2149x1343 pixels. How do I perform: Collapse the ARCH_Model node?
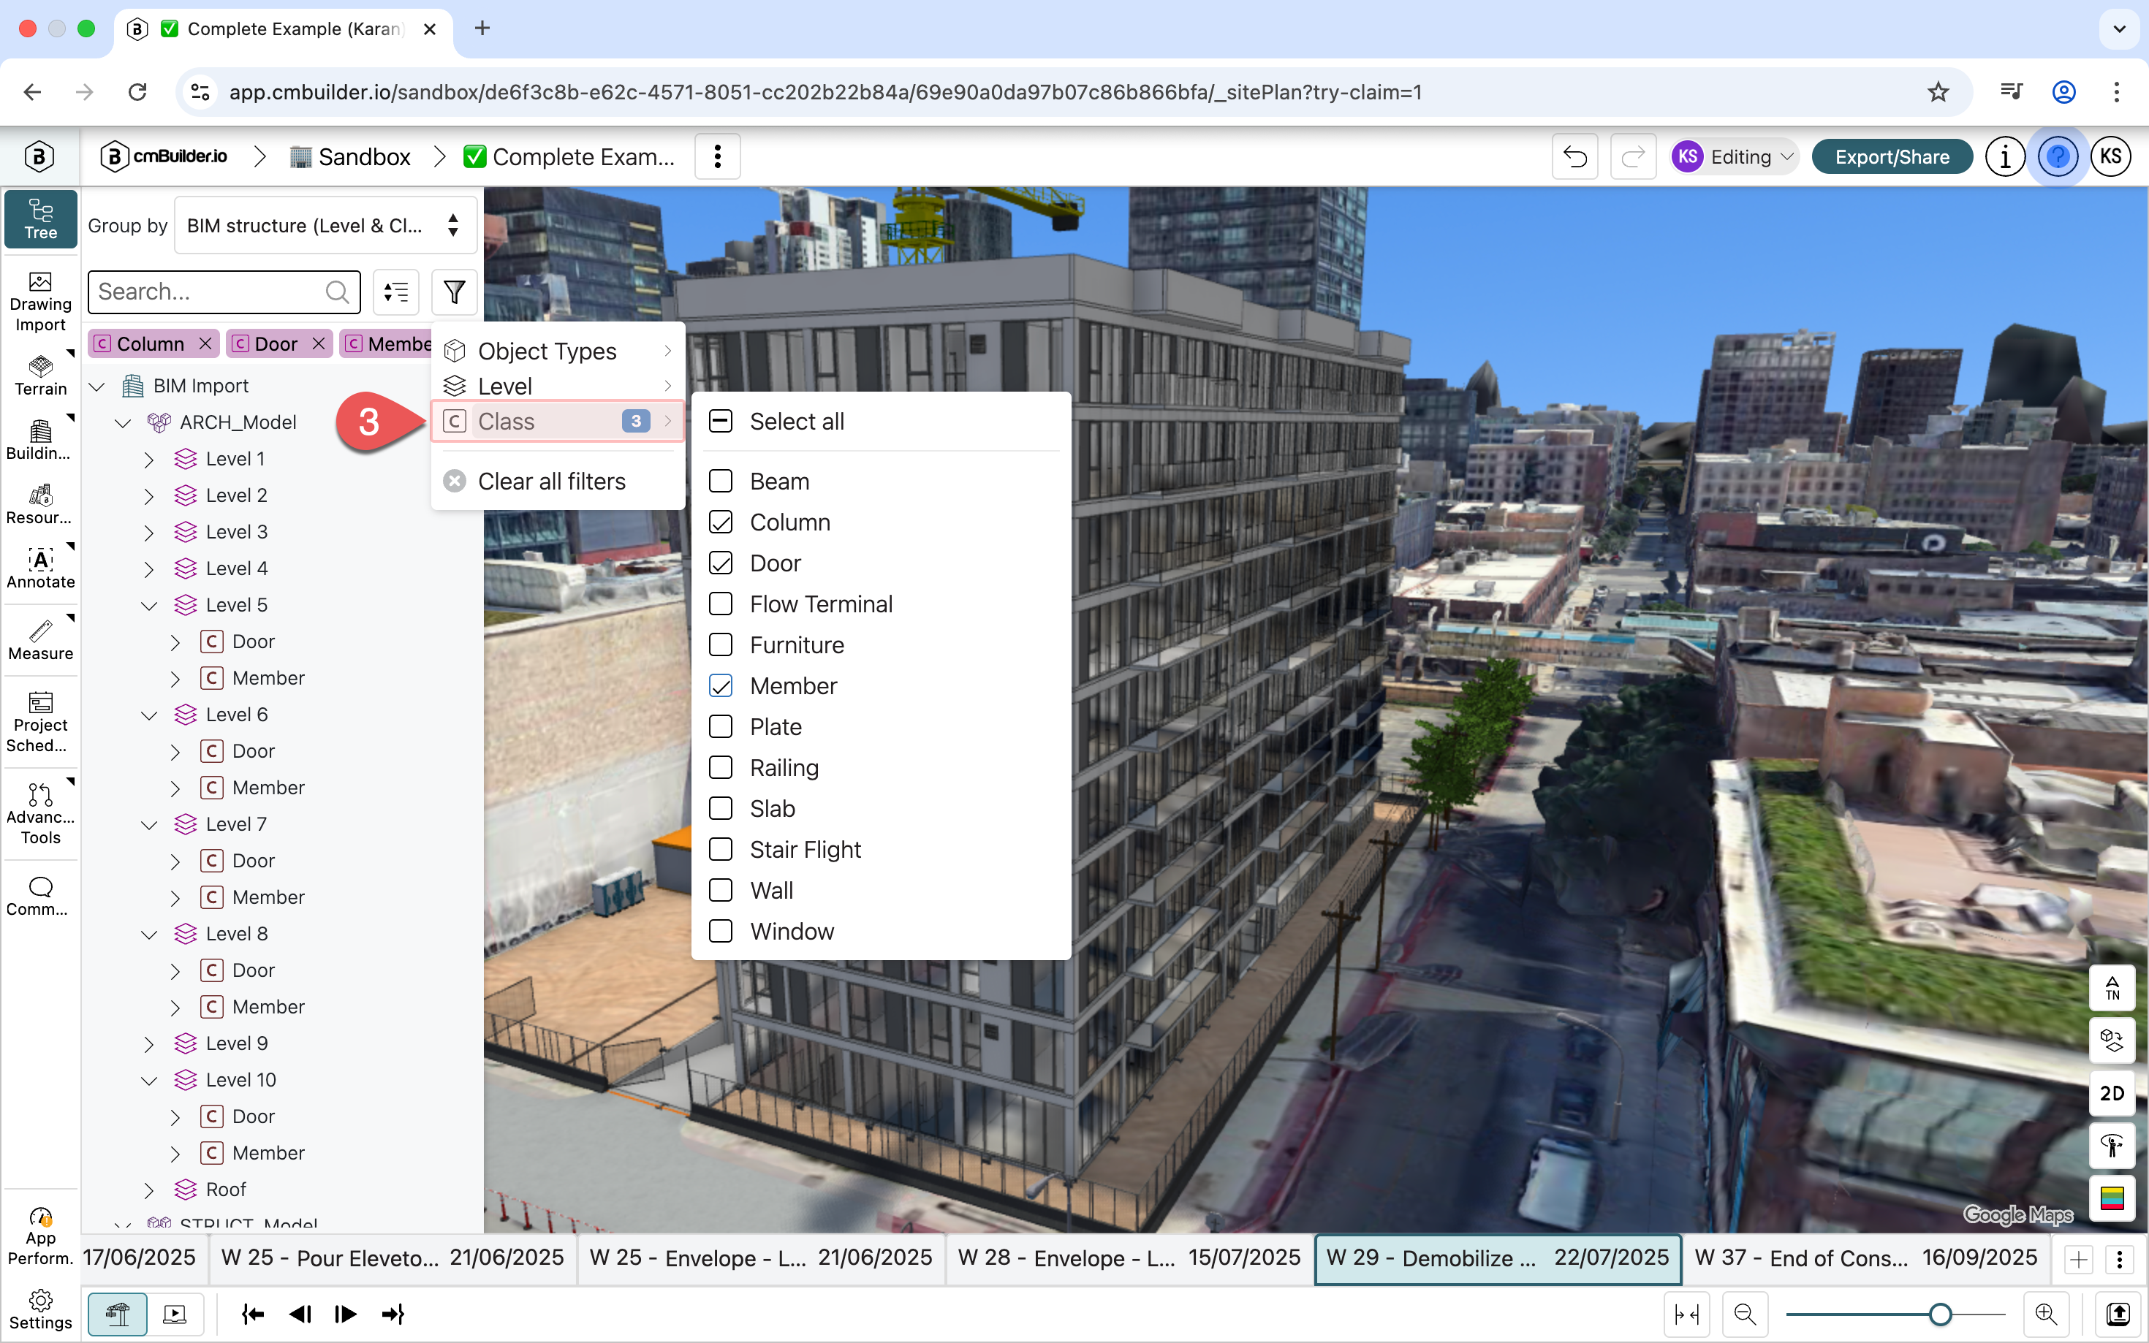point(123,423)
